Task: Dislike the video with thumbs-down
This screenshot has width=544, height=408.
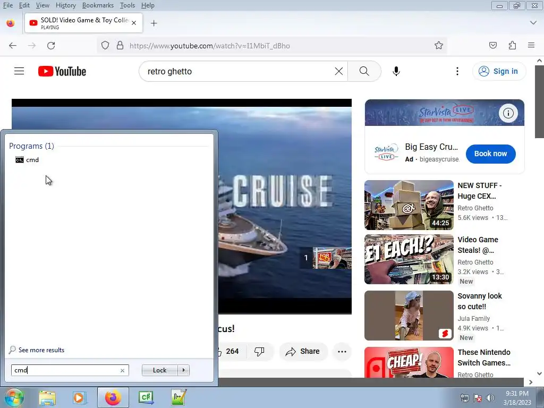Action: click(259, 352)
